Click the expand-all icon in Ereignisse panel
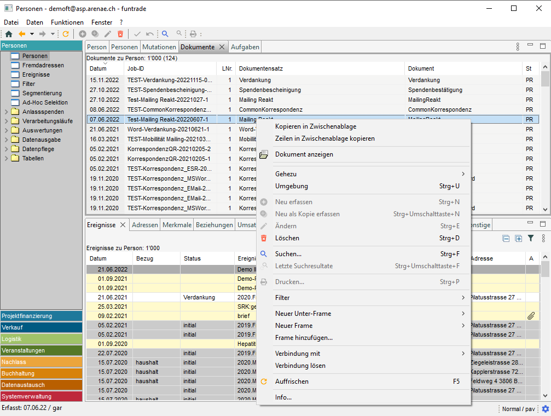Screen dimensions: 551x416 pos(518,238)
